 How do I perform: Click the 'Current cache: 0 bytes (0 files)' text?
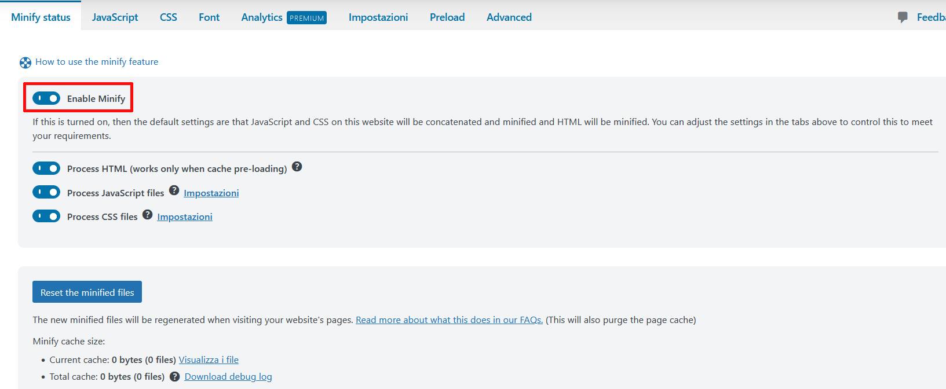pos(113,360)
